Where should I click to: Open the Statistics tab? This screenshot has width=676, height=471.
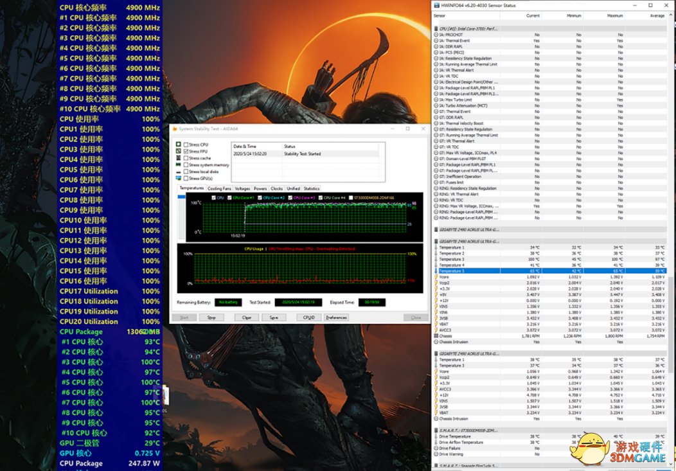coord(311,188)
